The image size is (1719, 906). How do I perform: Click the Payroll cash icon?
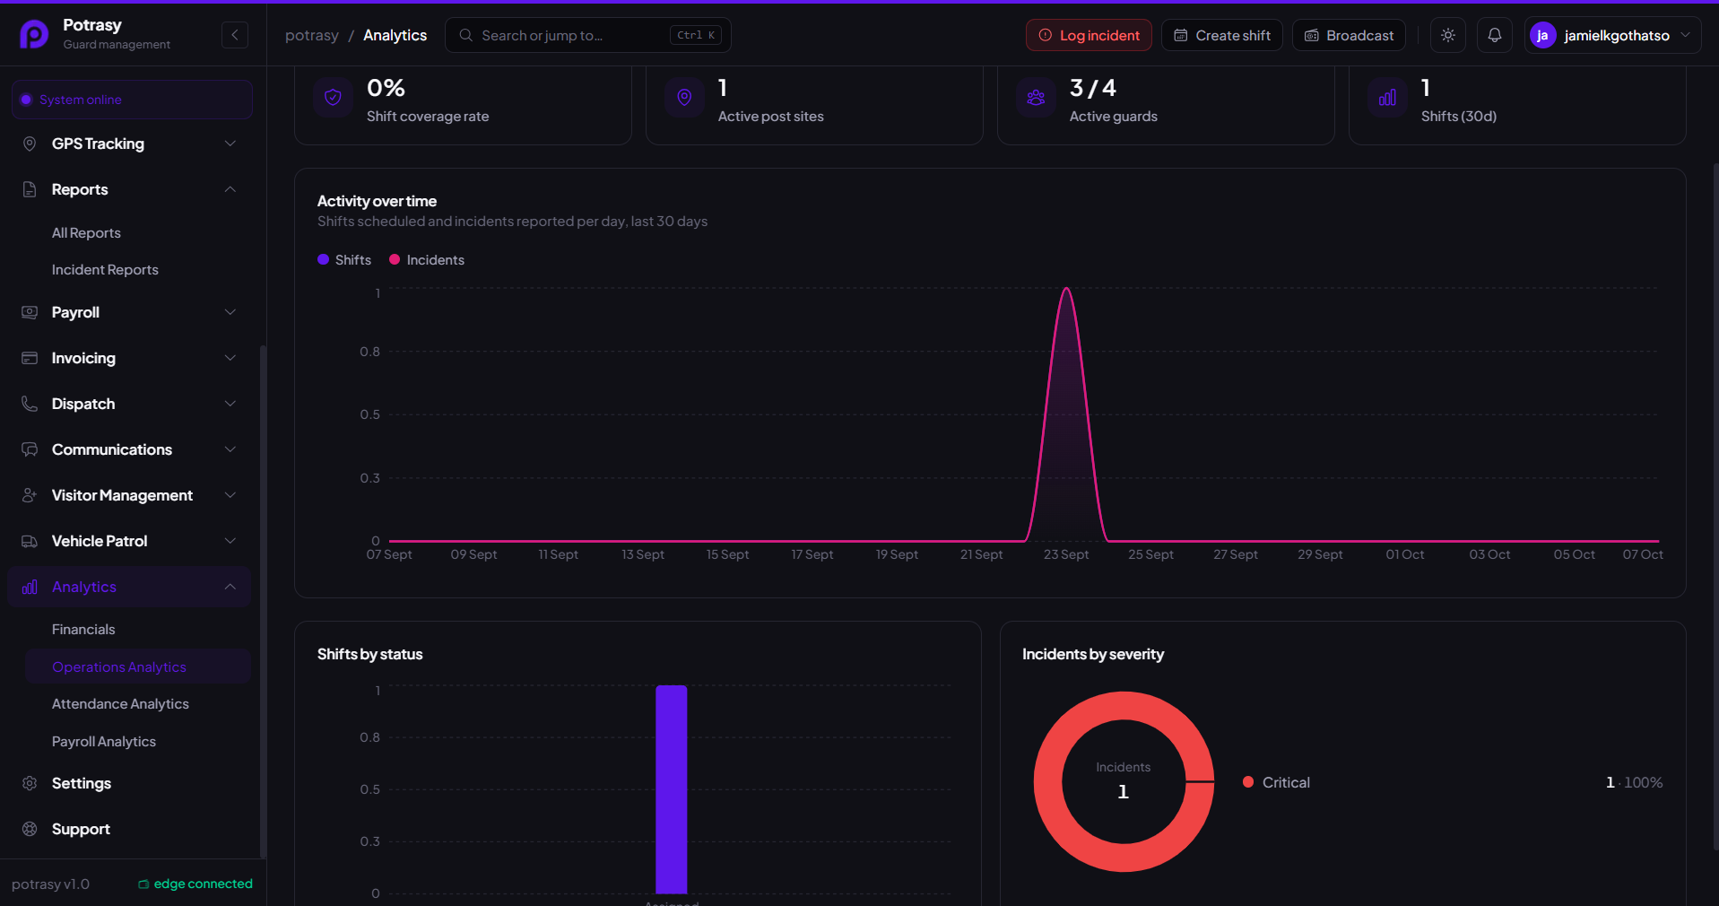30,312
